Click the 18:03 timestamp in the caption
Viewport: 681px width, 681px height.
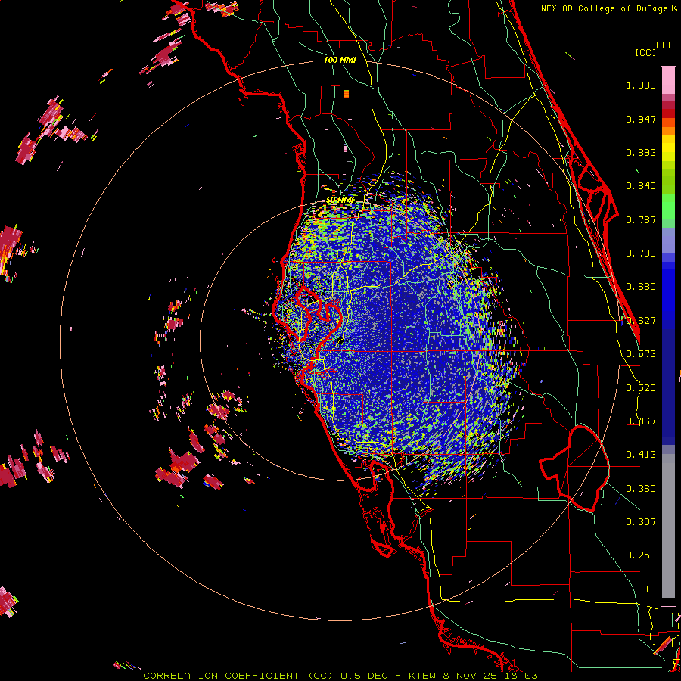pos(522,676)
